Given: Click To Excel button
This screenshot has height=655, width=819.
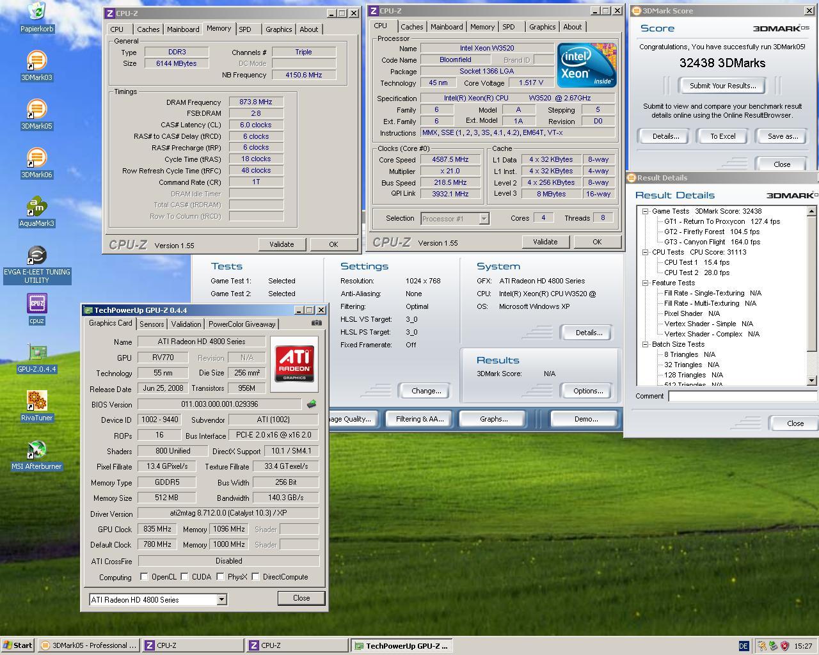Looking at the screenshot, I should [722, 136].
